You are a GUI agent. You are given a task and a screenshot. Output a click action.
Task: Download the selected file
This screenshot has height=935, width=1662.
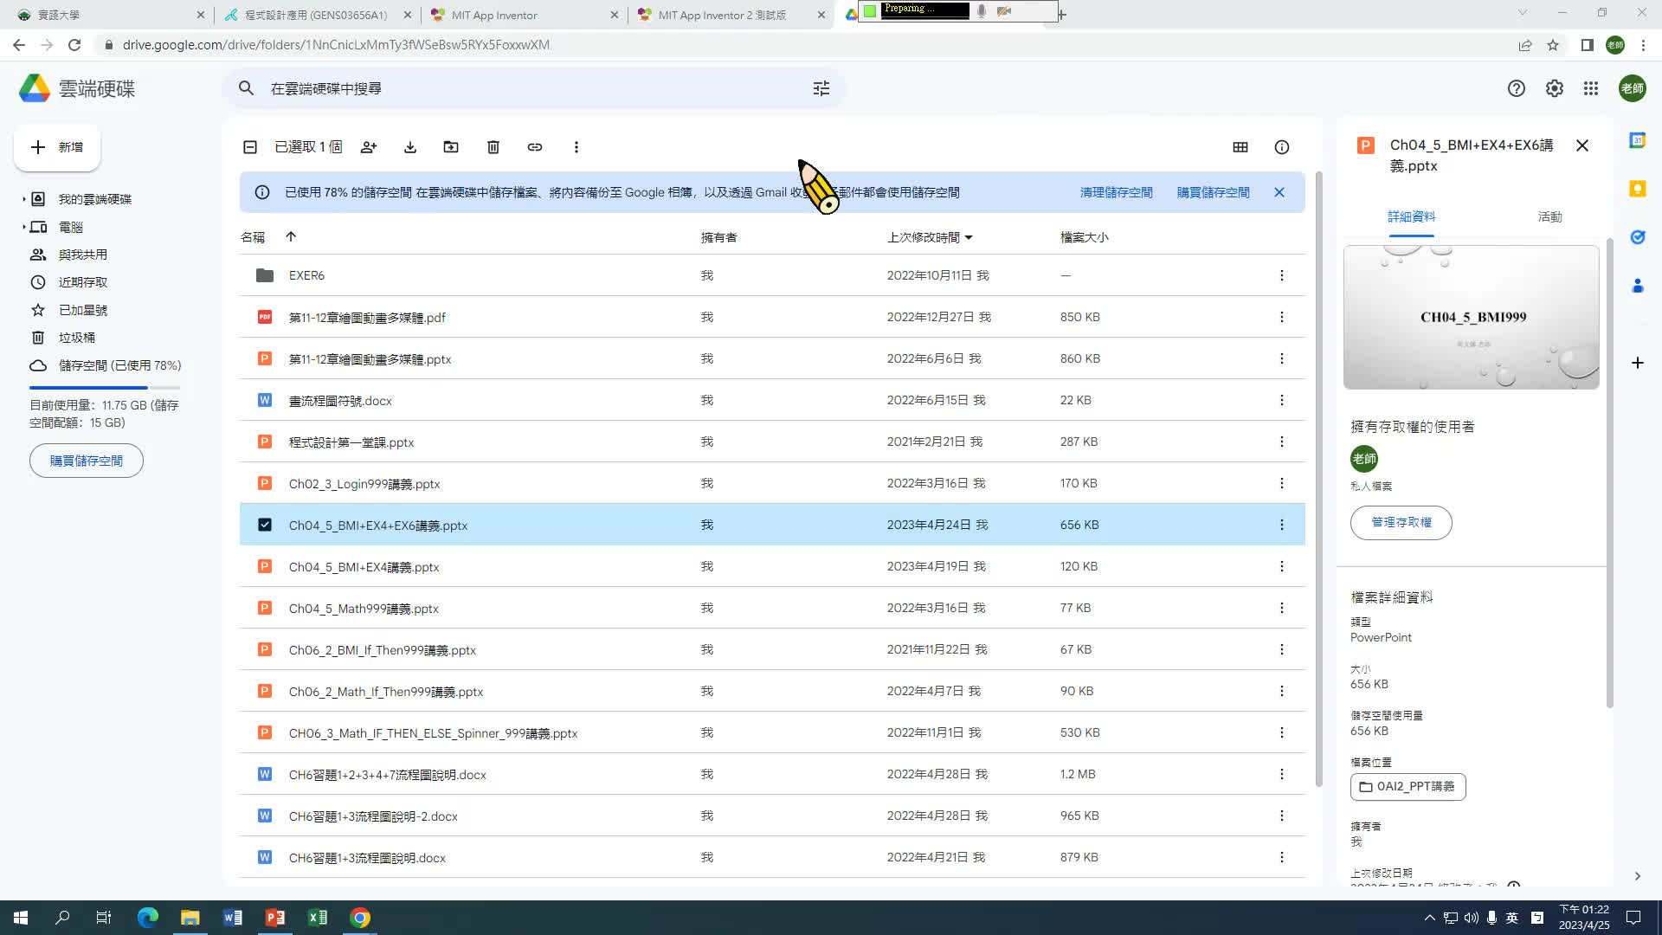[x=410, y=147]
